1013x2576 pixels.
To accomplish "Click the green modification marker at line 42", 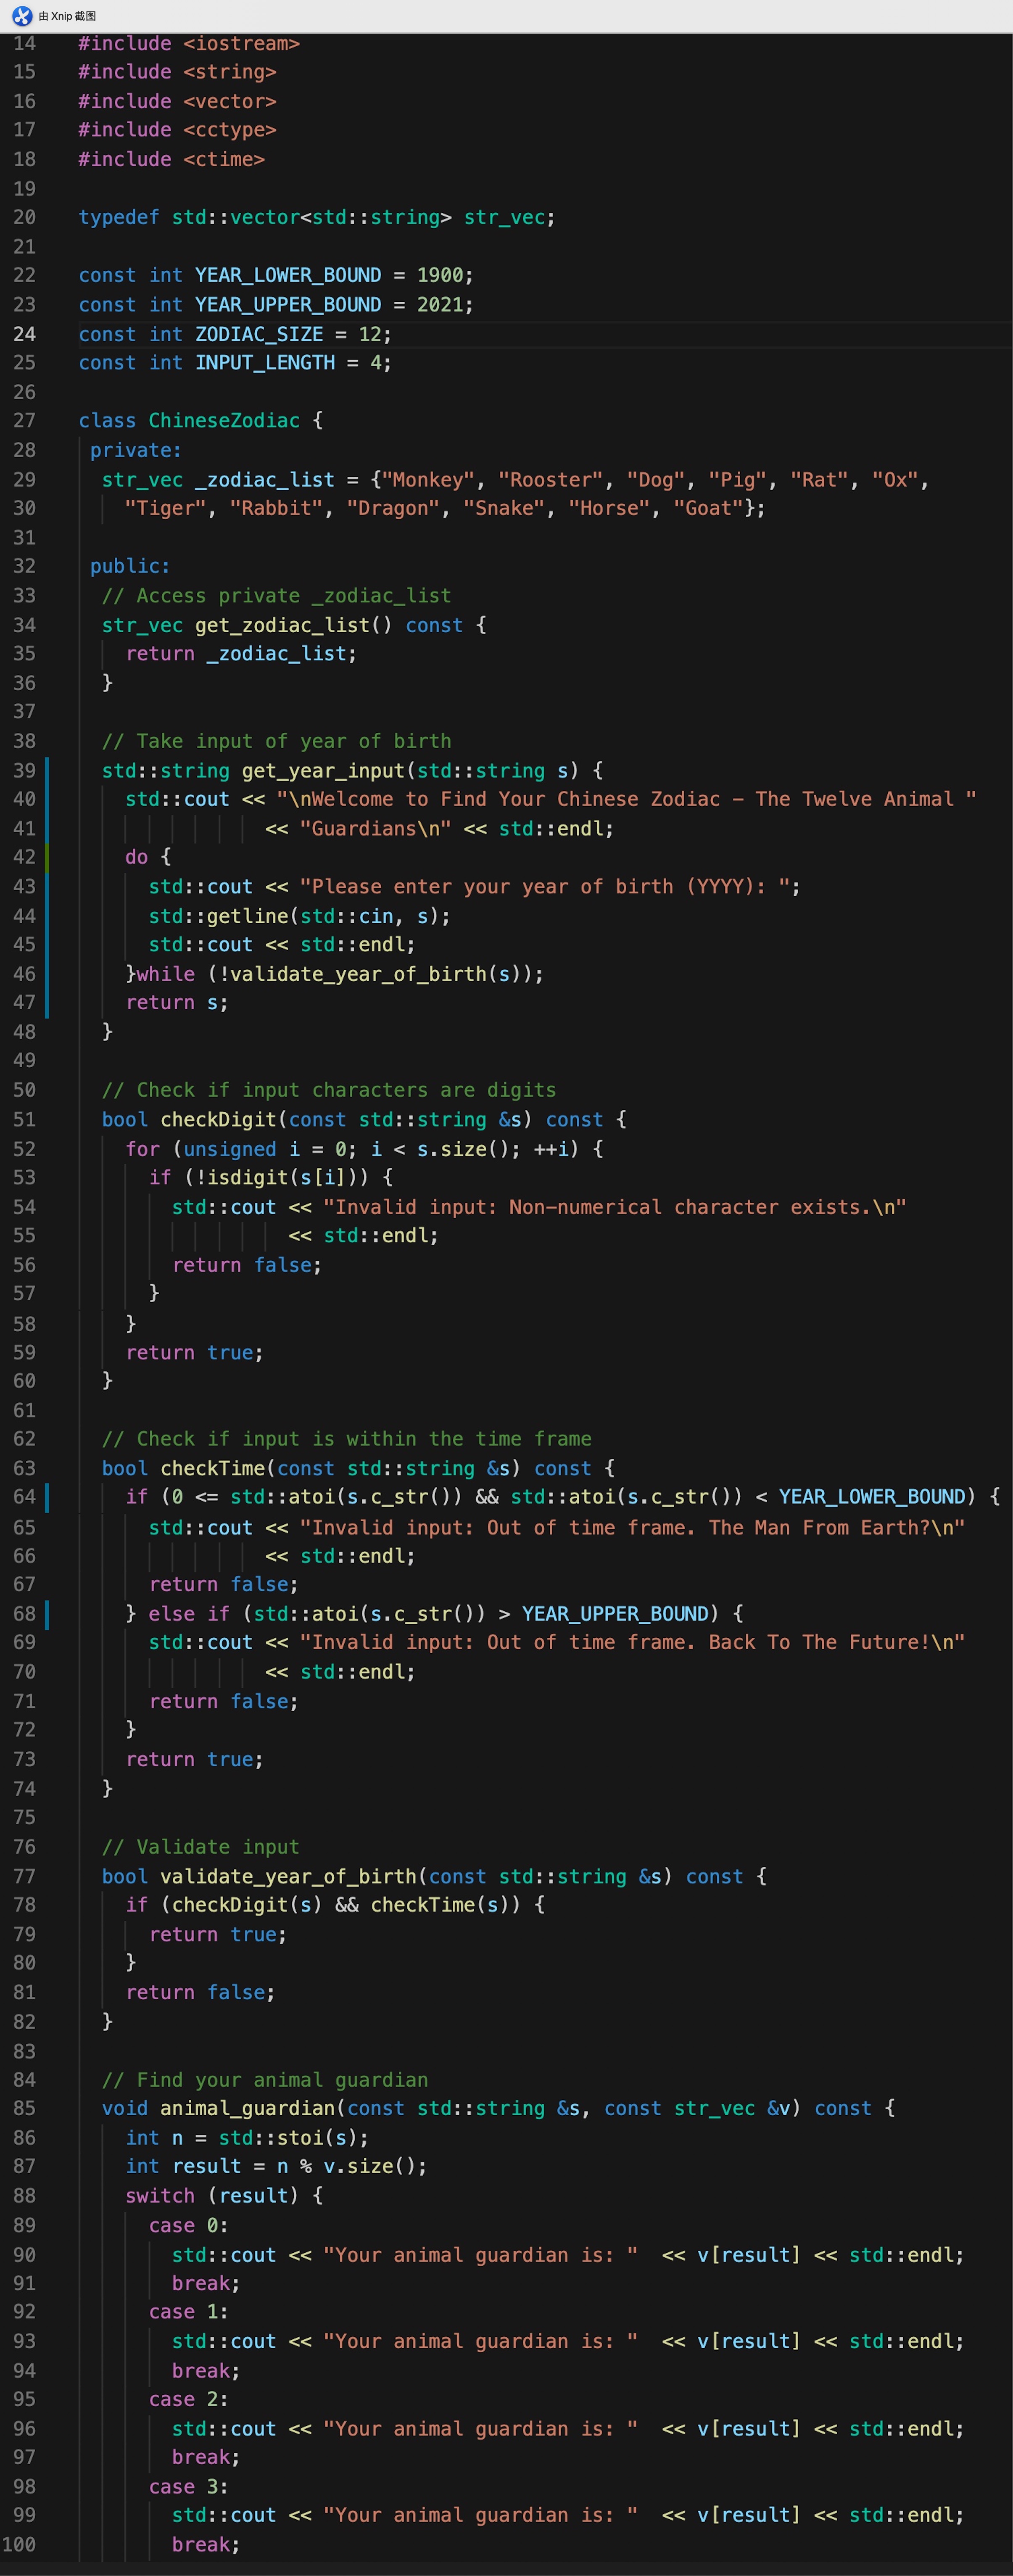I will [x=48, y=857].
